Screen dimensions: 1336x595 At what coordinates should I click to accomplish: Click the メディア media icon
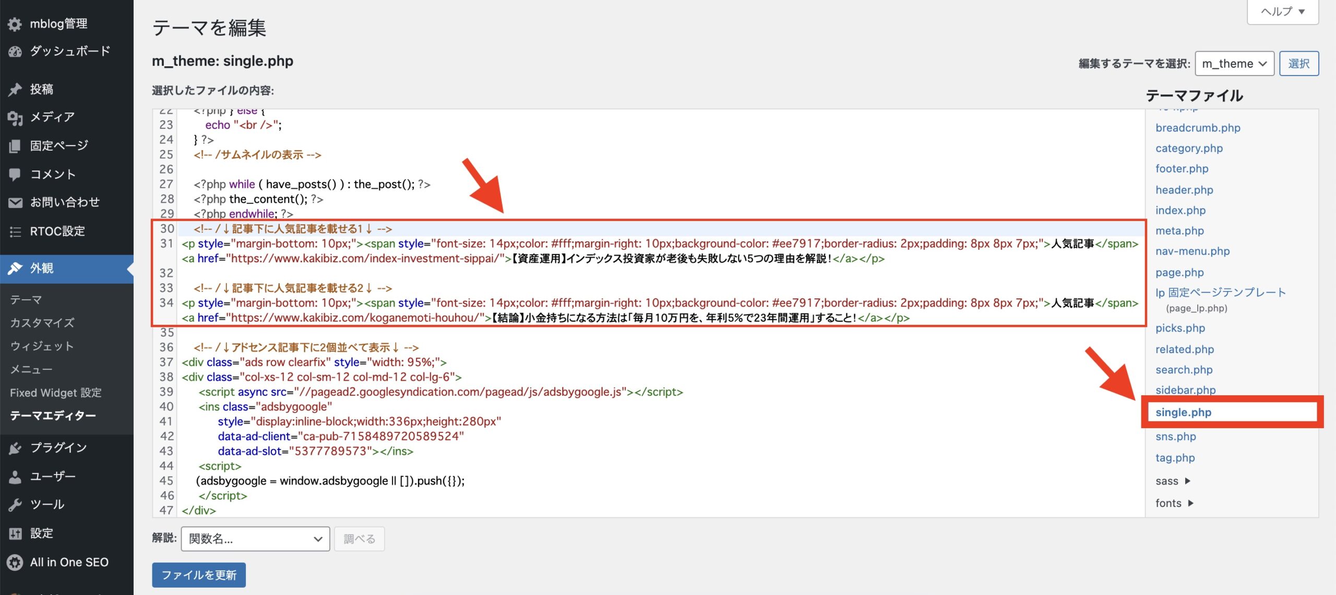(x=15, y=117)
